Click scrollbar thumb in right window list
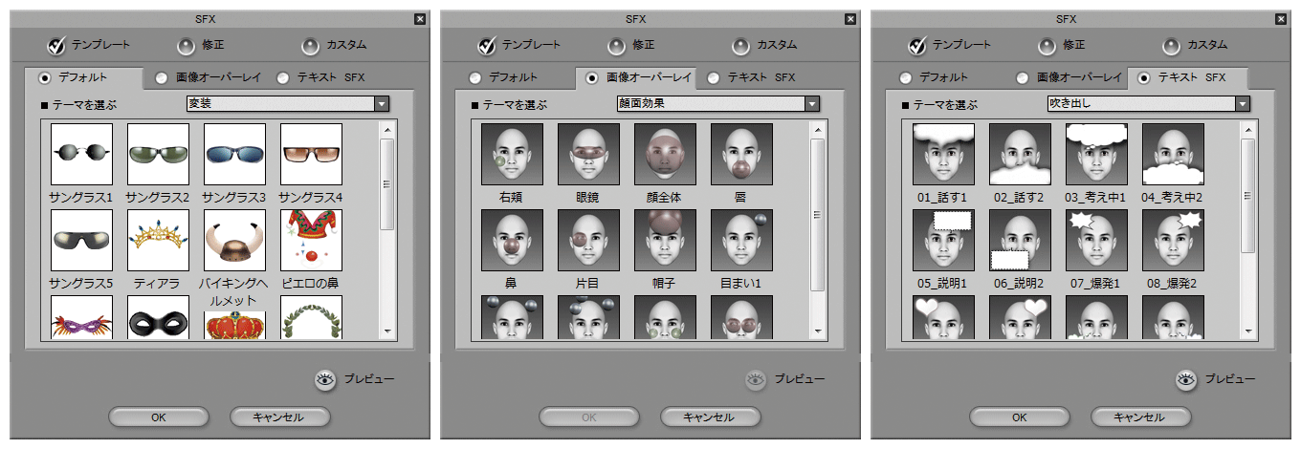The image size is (1301, 449). coord(1248,195)
